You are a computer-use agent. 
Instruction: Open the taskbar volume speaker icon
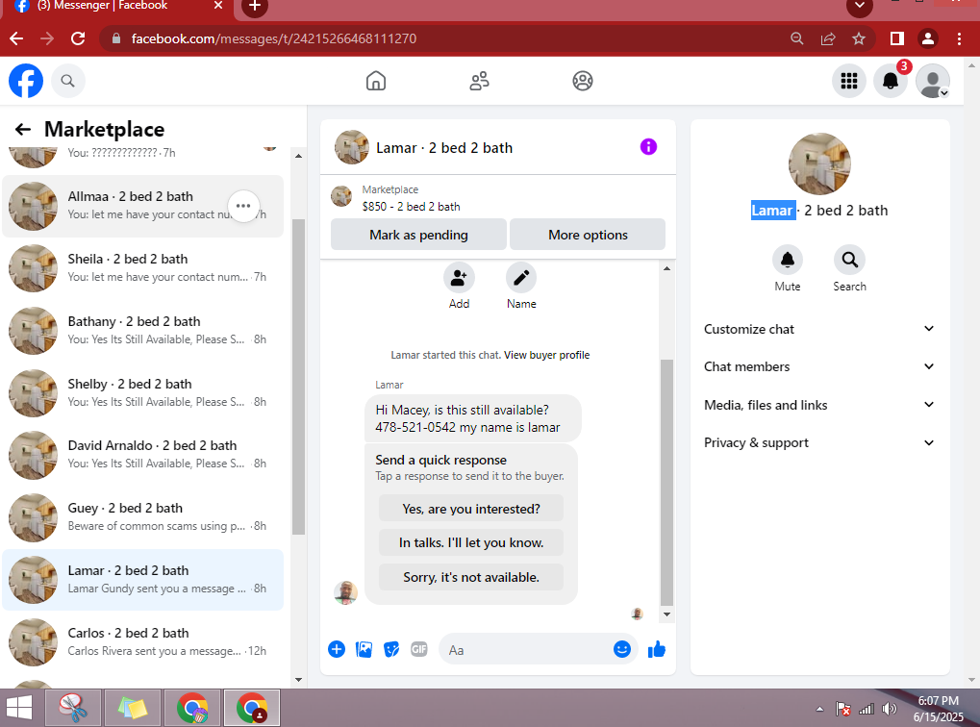(x=889, y=709)
